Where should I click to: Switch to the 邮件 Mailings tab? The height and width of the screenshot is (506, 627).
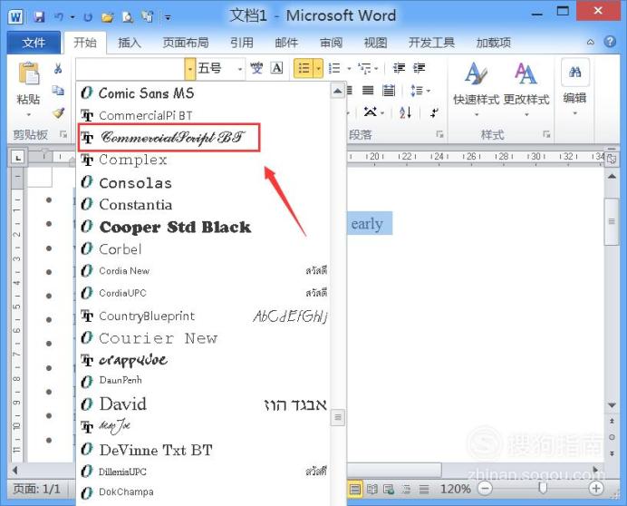tap(286, 43)
